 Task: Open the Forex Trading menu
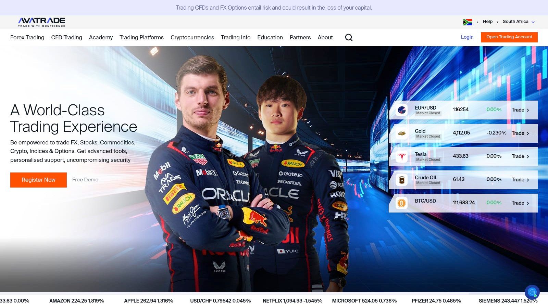pyautogui.click(x=27, y=37)
